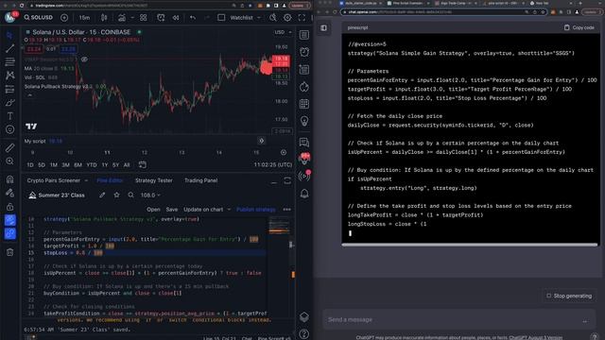The image size is (605, 340).
Task: Rename script using the pencil icon
Action: pos(102,195)
